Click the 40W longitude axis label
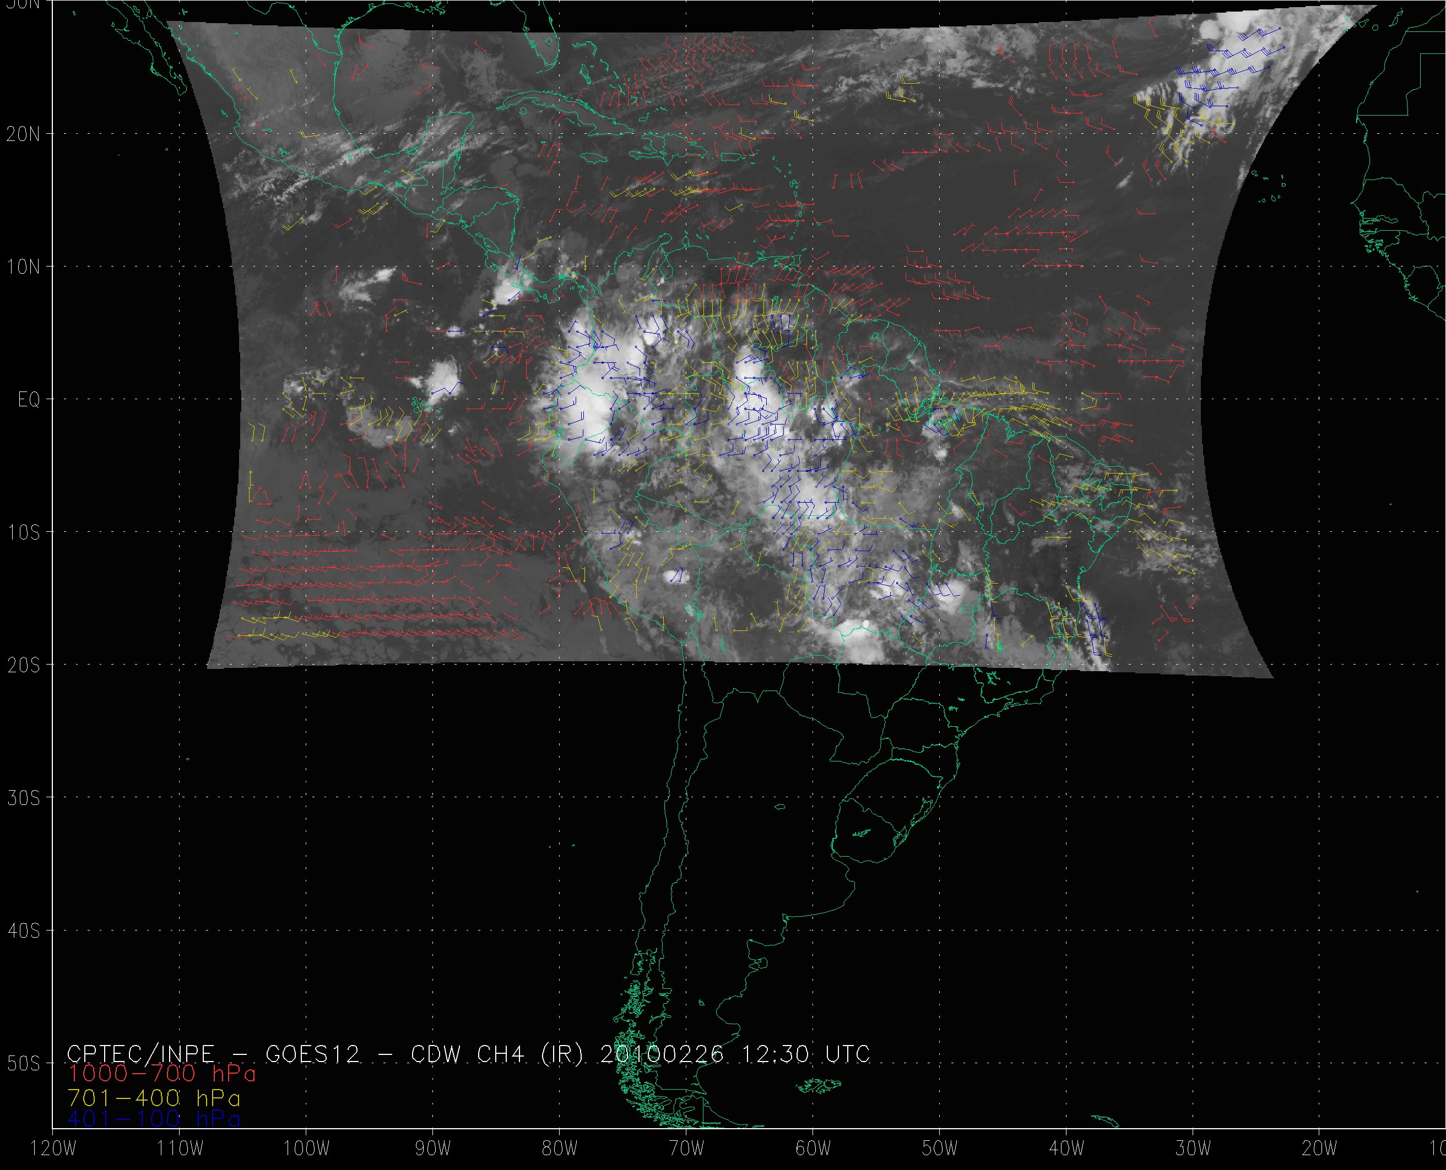Image resolution: width=1446 pixels, height=1170 pixels. 1066,1149
